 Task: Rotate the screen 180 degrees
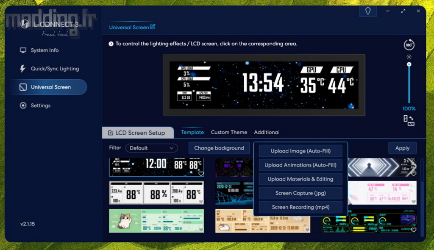(x=409, y=45)
